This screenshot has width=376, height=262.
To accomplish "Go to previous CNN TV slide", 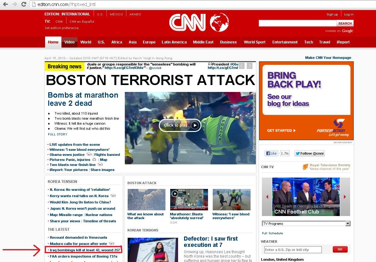I will click(x=267, y=196).
